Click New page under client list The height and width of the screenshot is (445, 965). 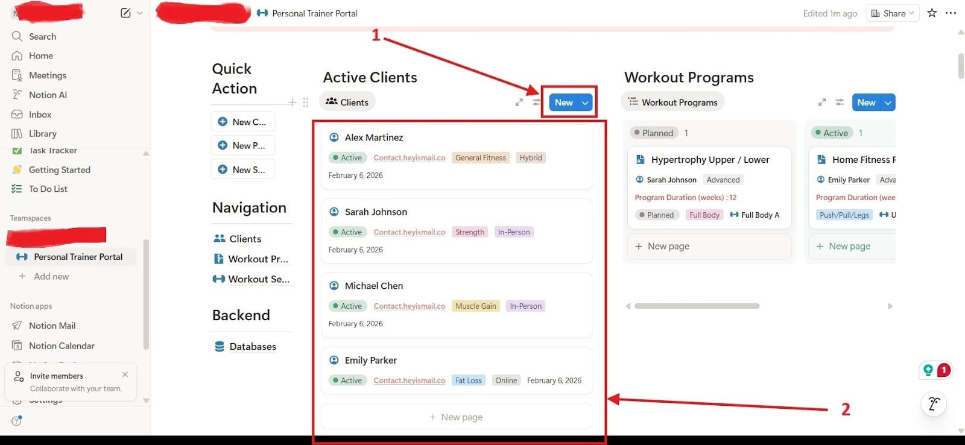pyautogui.click(x=457, y=417)
